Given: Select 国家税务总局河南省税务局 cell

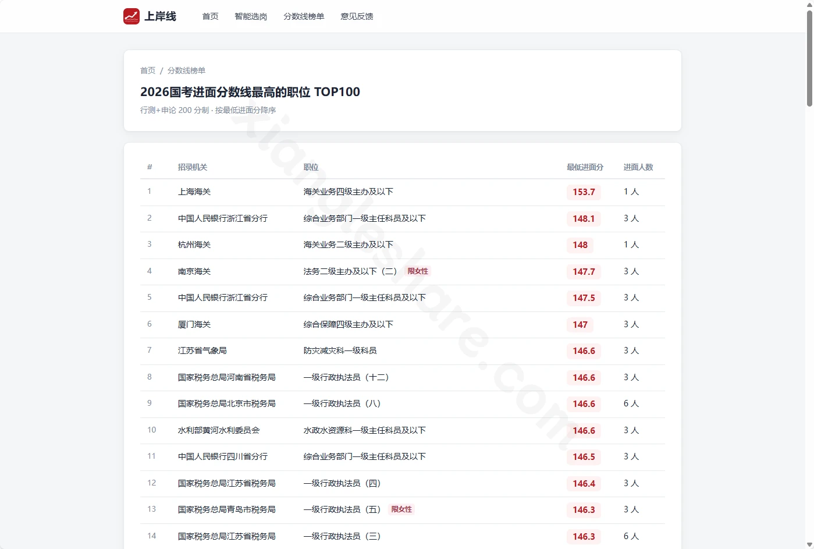Looking at the screenshot, I should pyautogui.click(x=227, y=377).
